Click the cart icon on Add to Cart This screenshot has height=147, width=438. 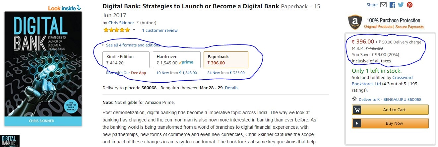(x=357, y=110)
